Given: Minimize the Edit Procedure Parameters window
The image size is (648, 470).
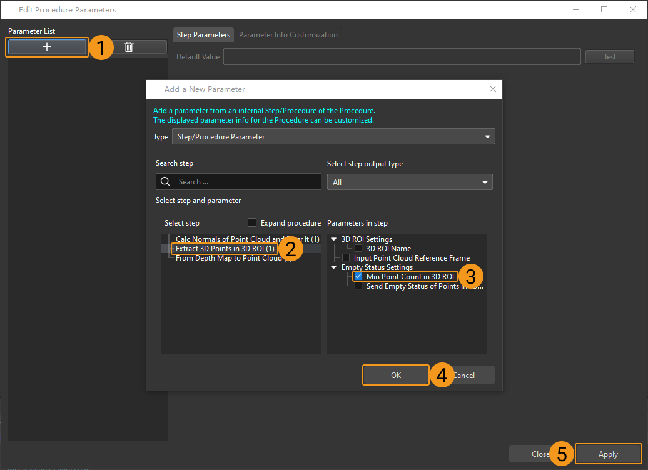Looking at the screenshot, I should [x=575, y=9].
